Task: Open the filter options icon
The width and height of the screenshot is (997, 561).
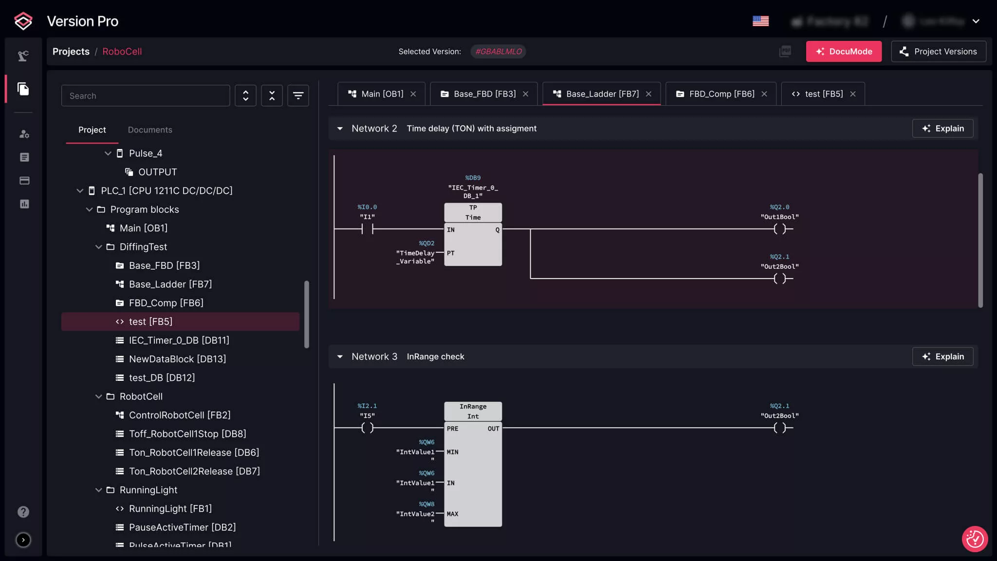Action: click(x=298, y=96)
